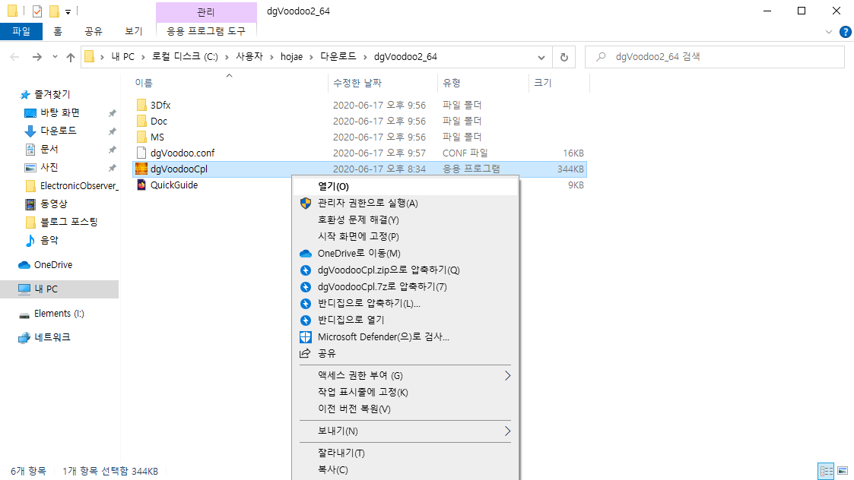Viewport: 854px width, 480px height.
Task: Choose OneDrive로 이동(M)
Action: [x=405, y=253]
